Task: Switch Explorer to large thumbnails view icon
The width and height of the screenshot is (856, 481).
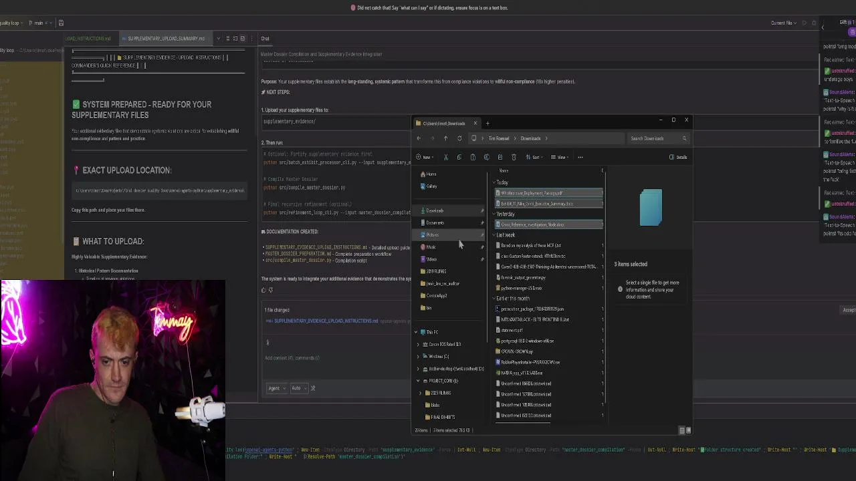Action: [x=688, y=430]
